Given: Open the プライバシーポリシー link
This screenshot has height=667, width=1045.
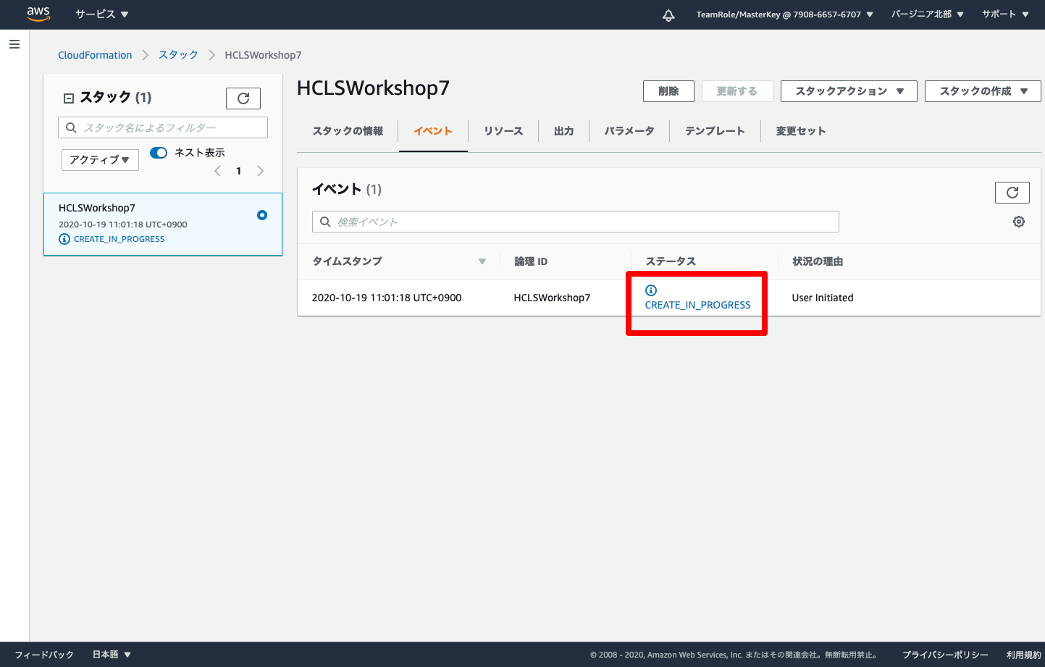Looking at the screenshot, I should [x=945, y=655].
